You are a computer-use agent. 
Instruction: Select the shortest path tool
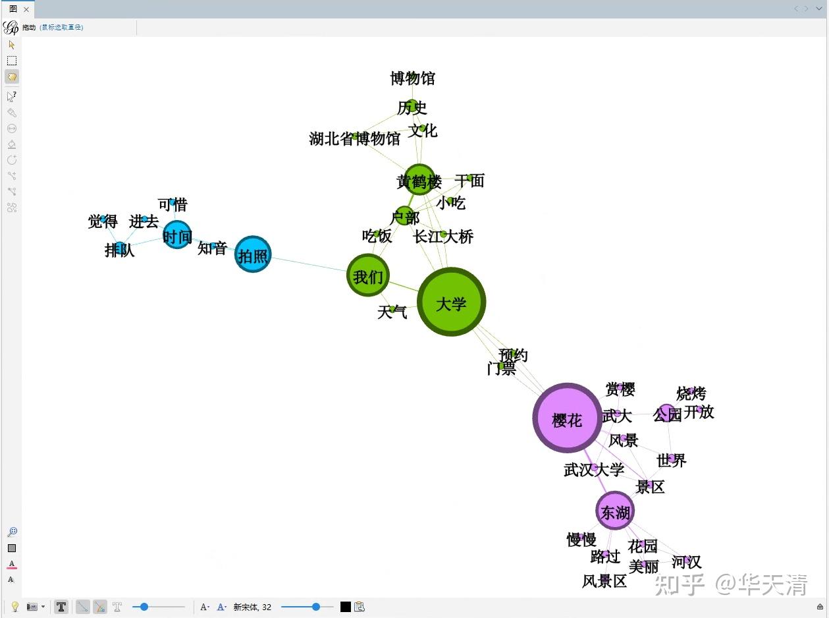pyautogui.click(x=11, y=192)
